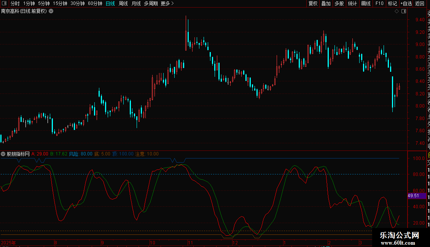
Task: Select the 60分钟 period tab
Action: pos(95,3)
